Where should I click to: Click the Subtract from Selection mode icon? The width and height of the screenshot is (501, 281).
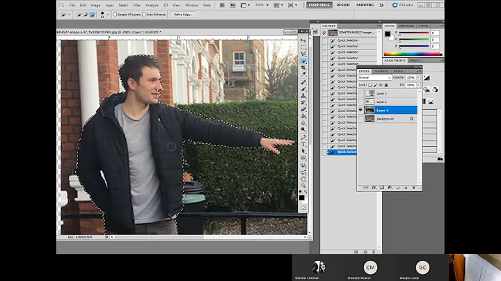pyautogui.click(x=93, y=15)
